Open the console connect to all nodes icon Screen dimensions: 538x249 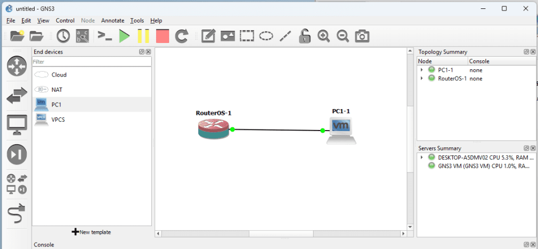[105, 36]
